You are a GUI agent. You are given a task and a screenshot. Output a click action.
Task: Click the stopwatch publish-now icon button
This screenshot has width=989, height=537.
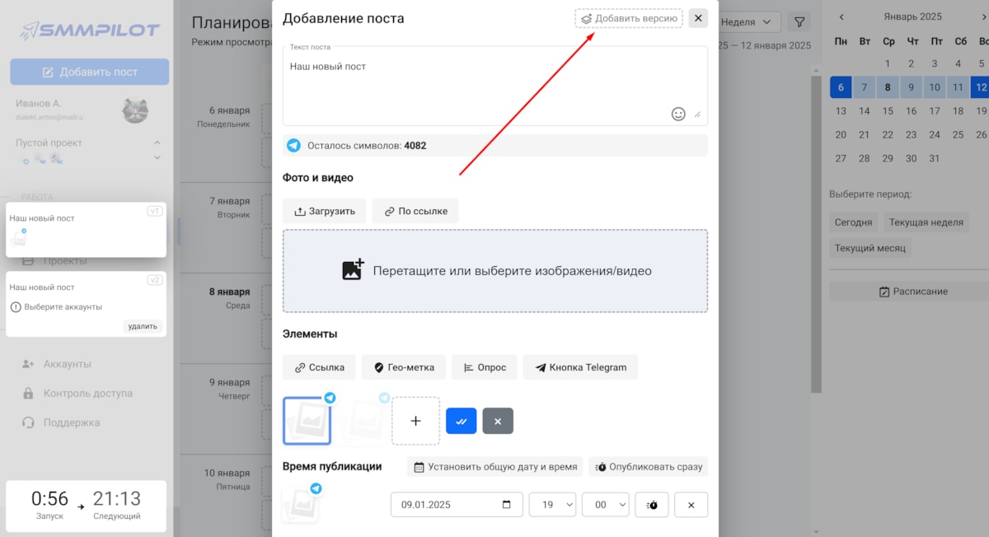pos(652,505)
